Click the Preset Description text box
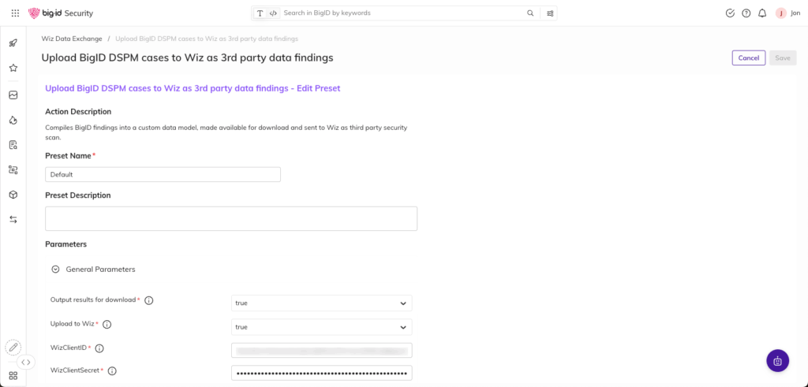The height and width of the screenshot is (387, 808). click(x=231, y=218)
